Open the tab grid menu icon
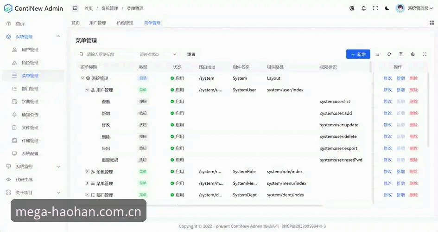This screenshot has width=438, height=232. click(x=432, y=23)
